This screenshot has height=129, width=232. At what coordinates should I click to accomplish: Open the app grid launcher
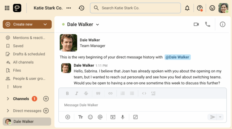7,8
